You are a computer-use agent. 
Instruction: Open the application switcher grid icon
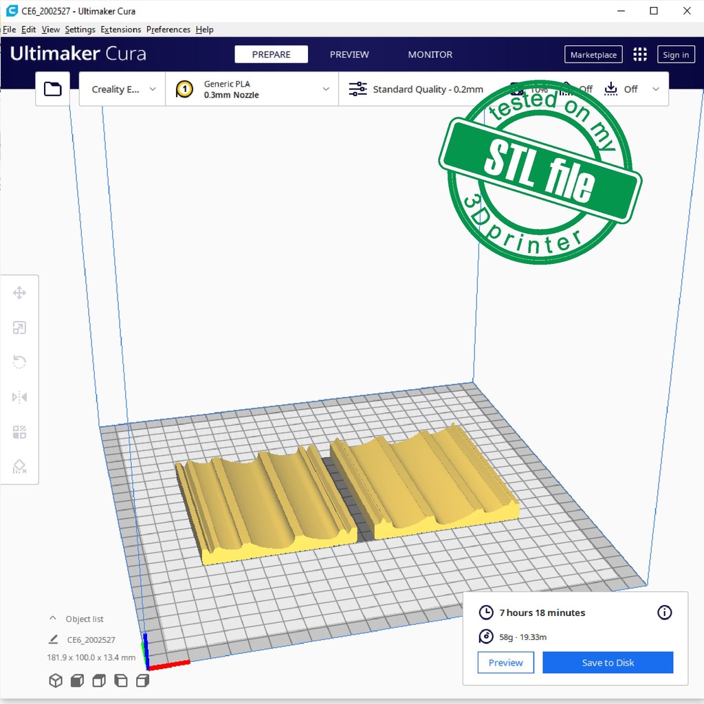coord(640,55)
